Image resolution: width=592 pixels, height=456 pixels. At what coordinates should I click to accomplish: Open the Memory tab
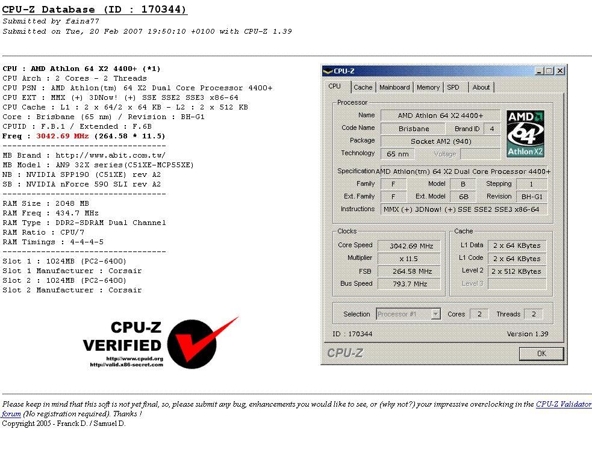tap(428, 87)
